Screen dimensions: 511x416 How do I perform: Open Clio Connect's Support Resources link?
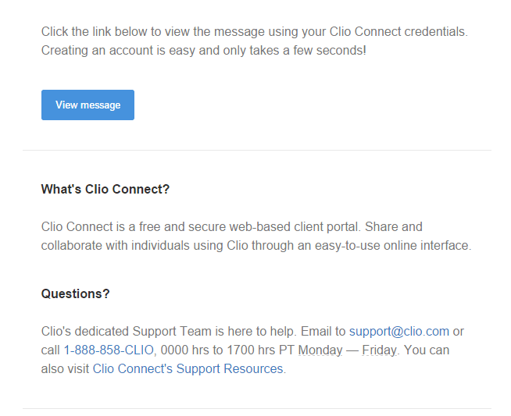click(x=188, y=369)
